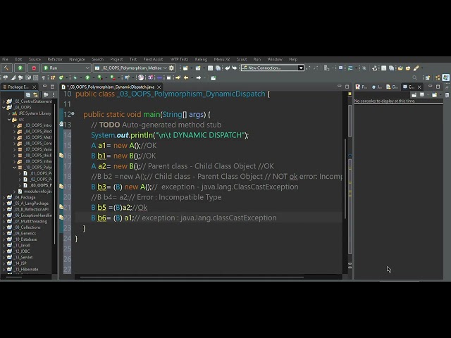Open Package Explorer view menu (three dots)

point(54,94)
